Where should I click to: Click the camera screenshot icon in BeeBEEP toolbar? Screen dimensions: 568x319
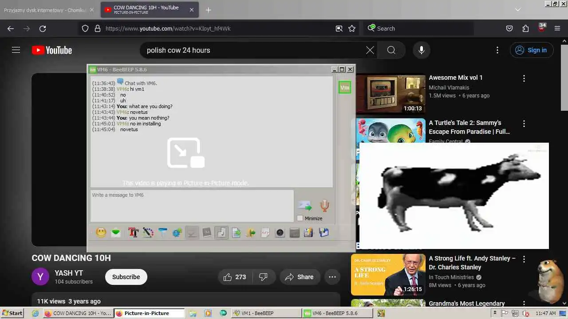pyautogui.click(x=280, y=232)
